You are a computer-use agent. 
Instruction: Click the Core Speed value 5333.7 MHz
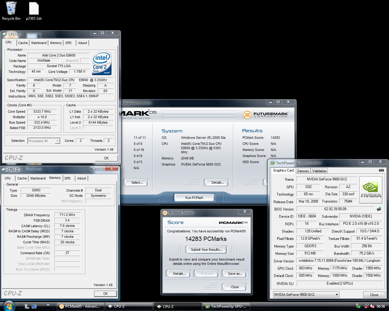click(42, 111)
